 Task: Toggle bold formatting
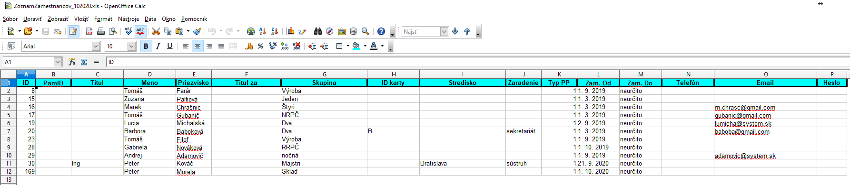point(146,46)
